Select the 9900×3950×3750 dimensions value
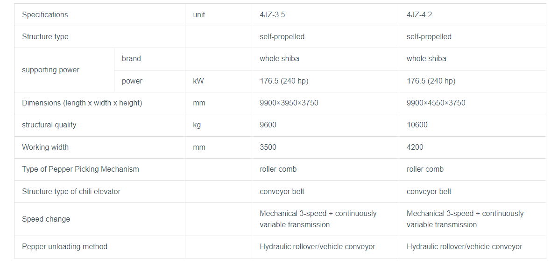 tap(289, 103)
